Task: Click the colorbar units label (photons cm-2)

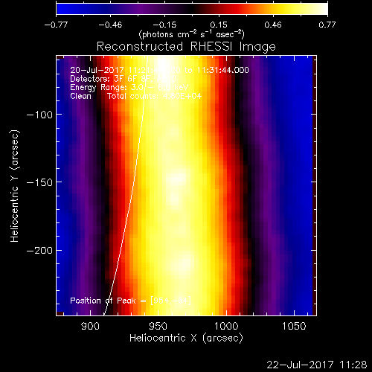Action: point(191,34)
